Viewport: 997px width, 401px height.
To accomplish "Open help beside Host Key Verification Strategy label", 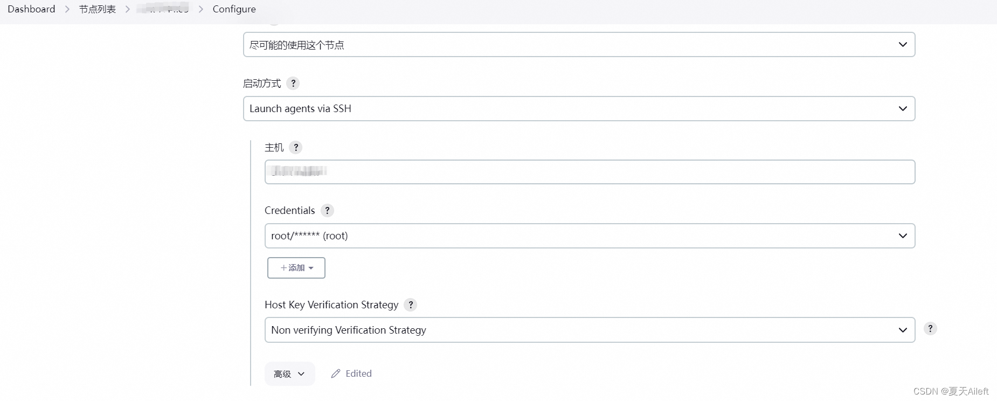I will [411, 305].
